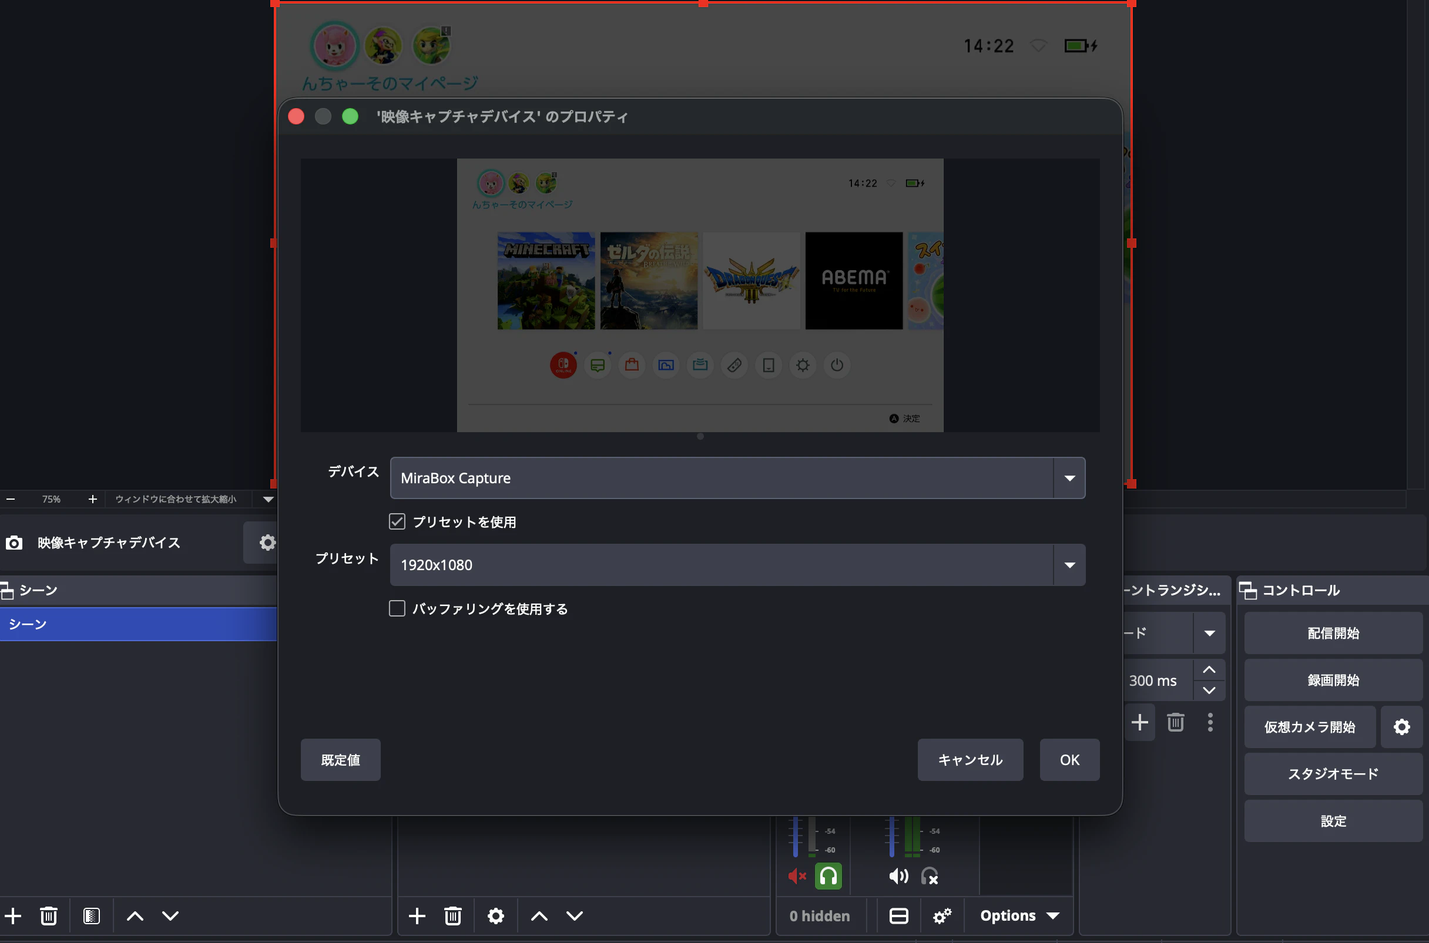1429x943 pixels.
Task: Start the virtual camera 仮想カメラ開始
Action: [1309, 726]
